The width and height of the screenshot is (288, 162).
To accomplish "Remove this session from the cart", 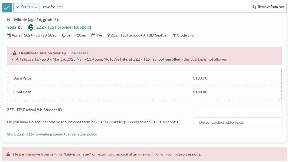I will pyautogui.click(x=268, y=7).
